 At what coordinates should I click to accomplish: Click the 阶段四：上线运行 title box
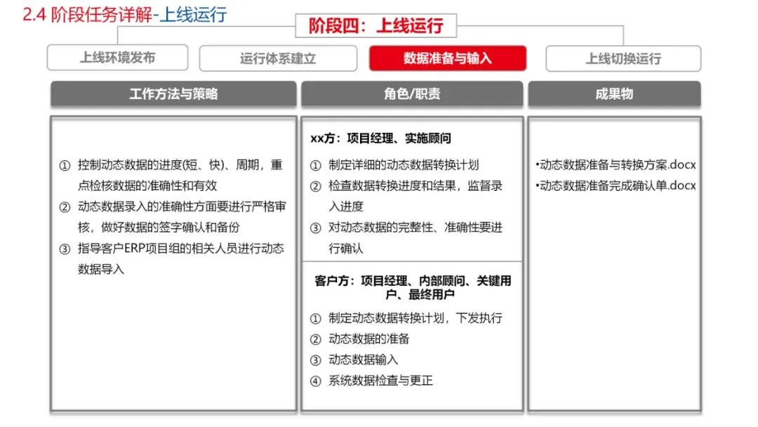[376, 25]
